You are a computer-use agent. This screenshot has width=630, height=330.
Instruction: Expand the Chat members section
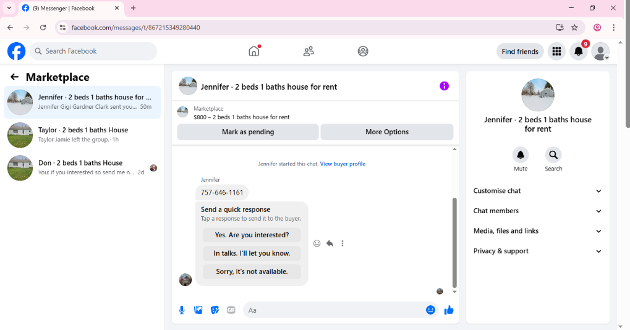click(x=538, y=211)
